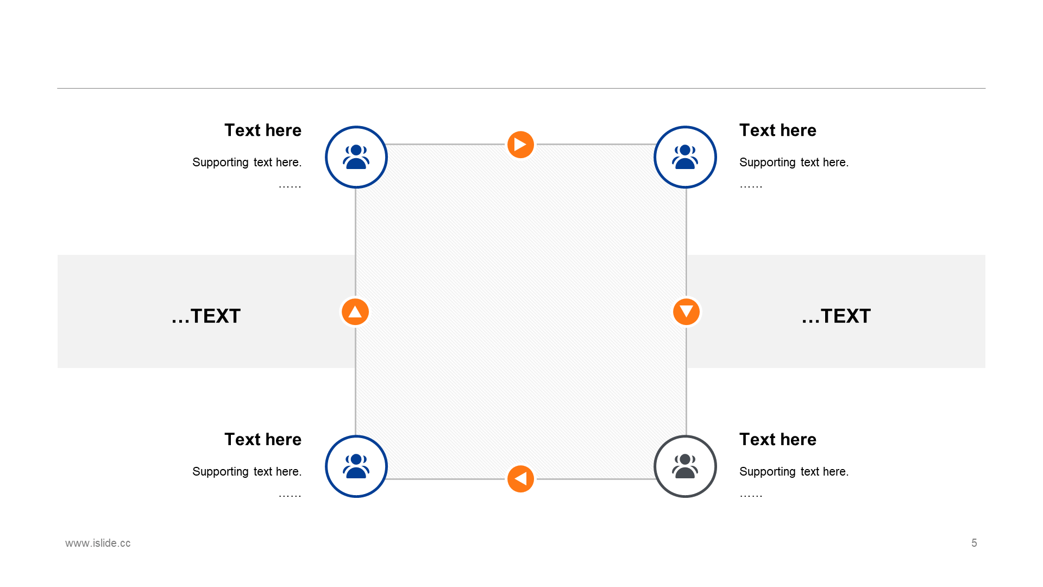Click the top-right blue people icon
Screen dimensions: 1043x587
[685, 157]
